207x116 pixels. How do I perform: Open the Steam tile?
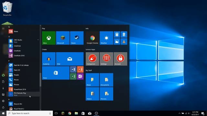tap(77, 38)
